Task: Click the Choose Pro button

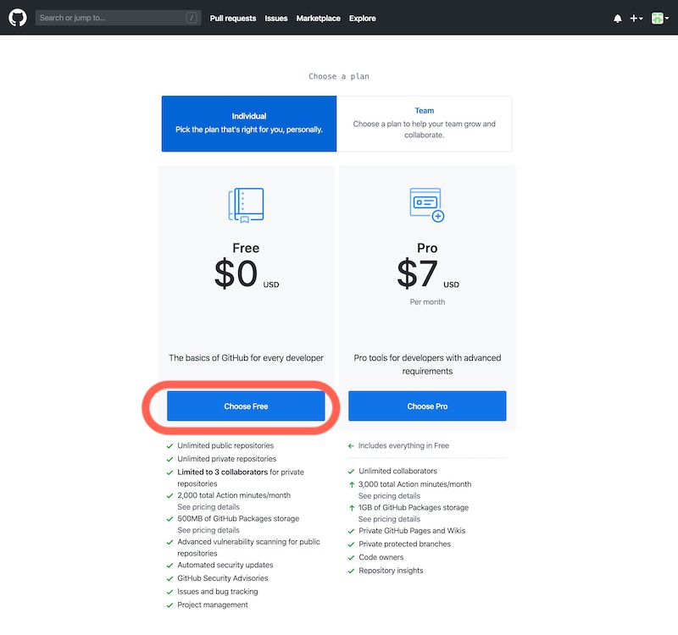Action: pyautogui.click(x=427, y=406)
